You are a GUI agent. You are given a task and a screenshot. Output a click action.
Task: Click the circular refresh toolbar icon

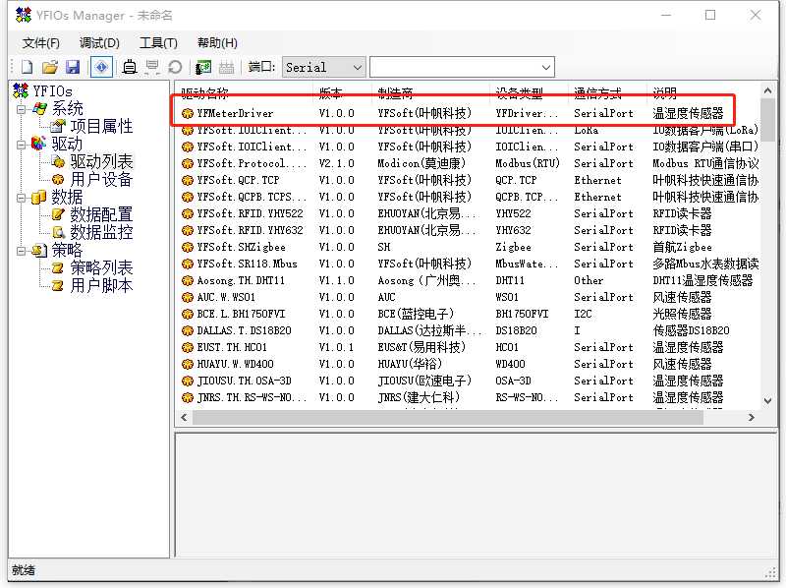[x=175, y=67]
